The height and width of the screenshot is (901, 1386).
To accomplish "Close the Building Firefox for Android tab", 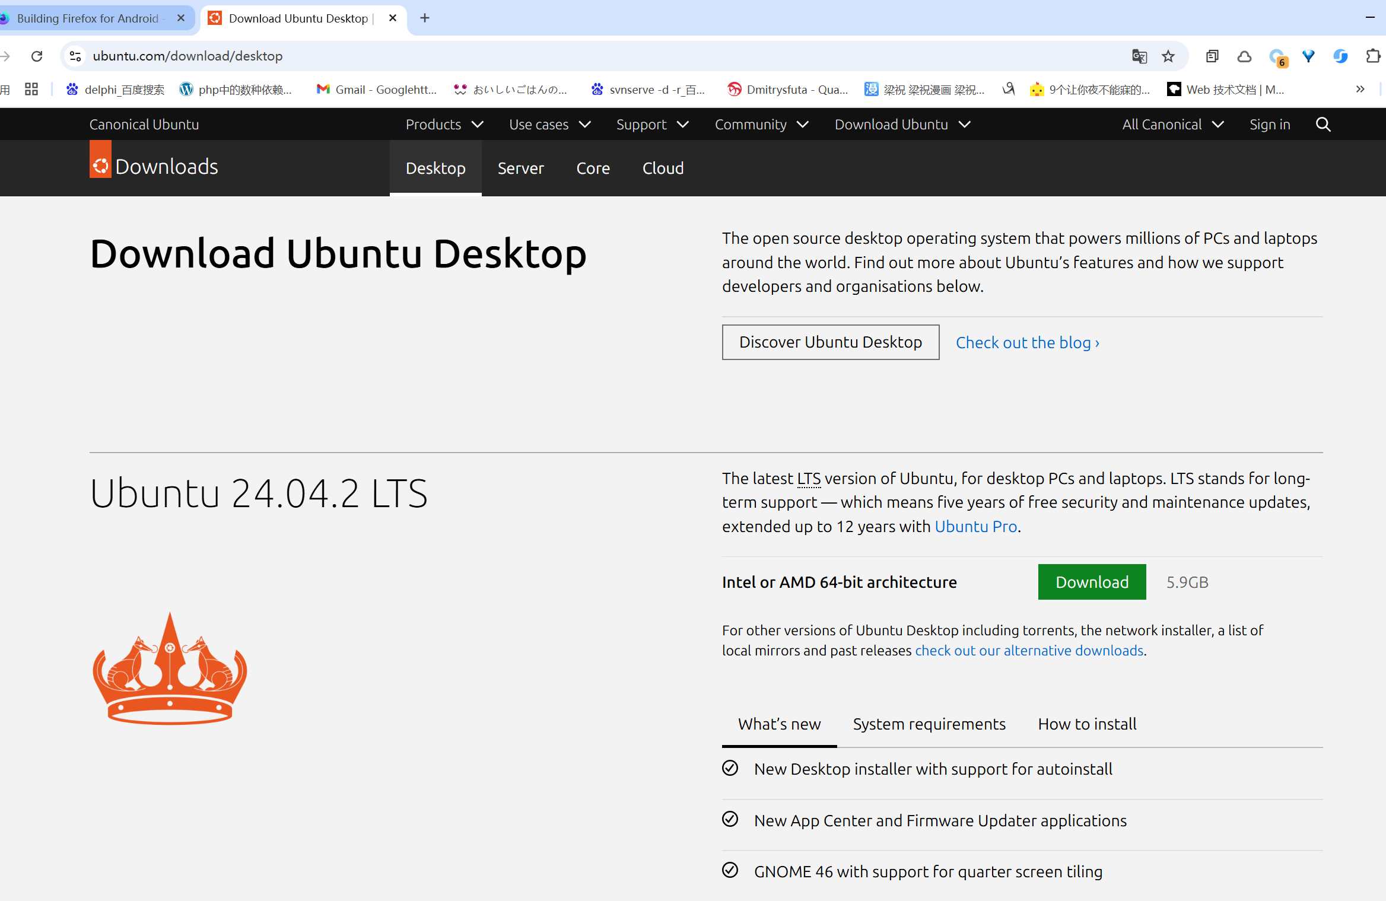I will (x=181, y=18).
